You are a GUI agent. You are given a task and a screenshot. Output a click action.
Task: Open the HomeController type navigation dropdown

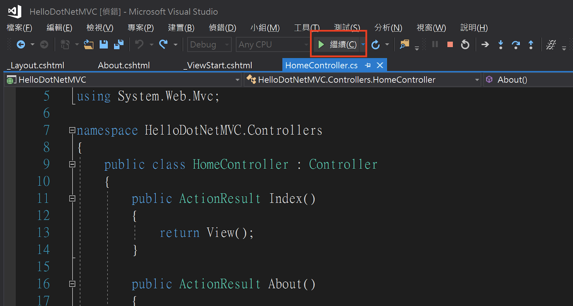click(x=362, y=80)
